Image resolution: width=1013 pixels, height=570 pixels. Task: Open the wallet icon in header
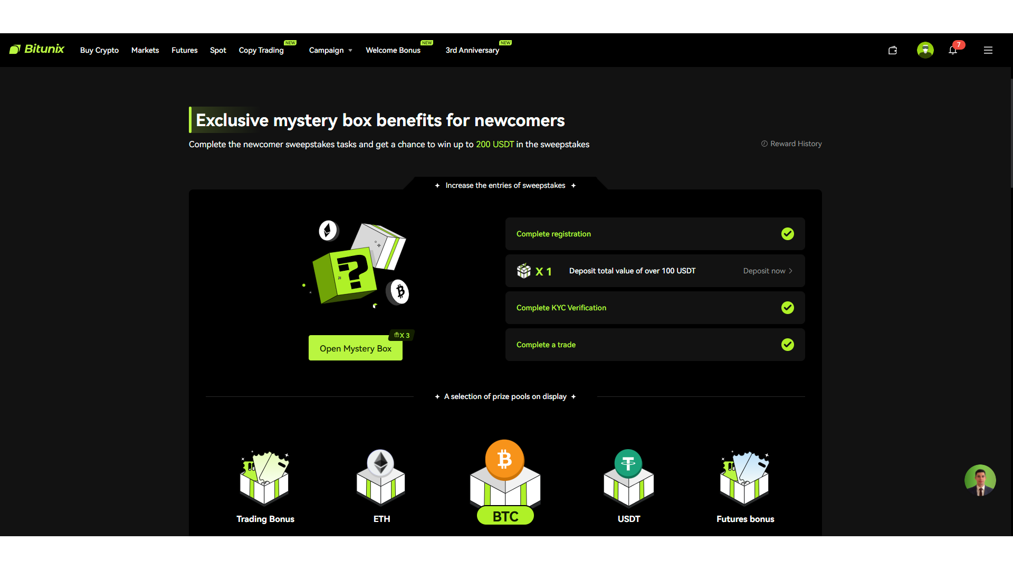tap(893, 50)
